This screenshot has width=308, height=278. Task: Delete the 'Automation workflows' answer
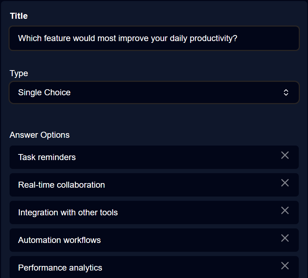click(x=285, y=238)
